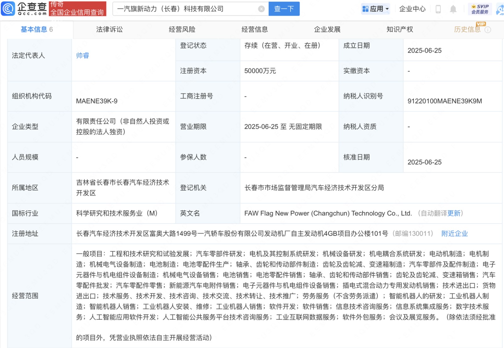
Task: Switch to the 基本信息 tab
Action: click(37, 29)
